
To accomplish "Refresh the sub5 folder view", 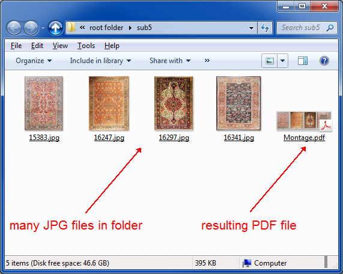I will click(265, 28).
